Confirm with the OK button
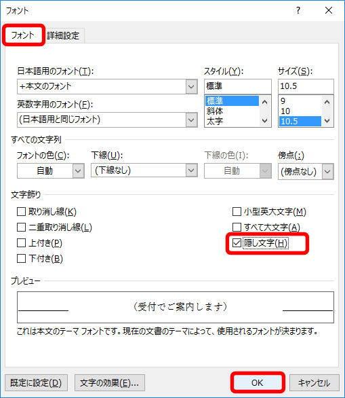 [x=257, y=382]
